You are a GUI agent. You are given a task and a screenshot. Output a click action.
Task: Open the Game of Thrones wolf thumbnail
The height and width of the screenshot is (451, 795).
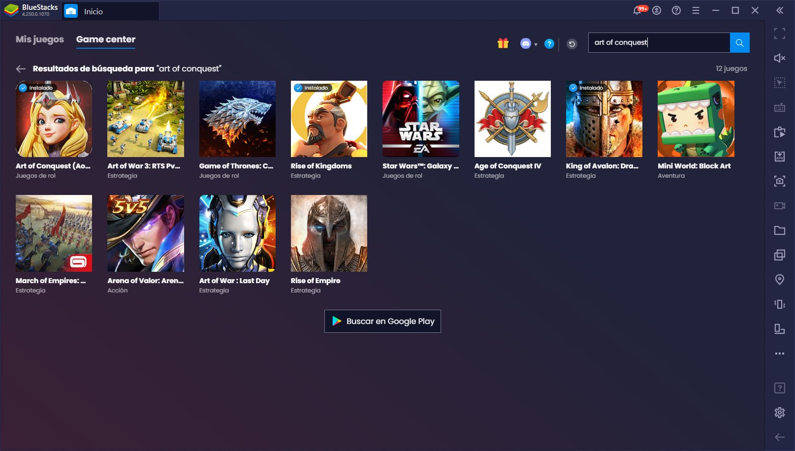[237, 119]
